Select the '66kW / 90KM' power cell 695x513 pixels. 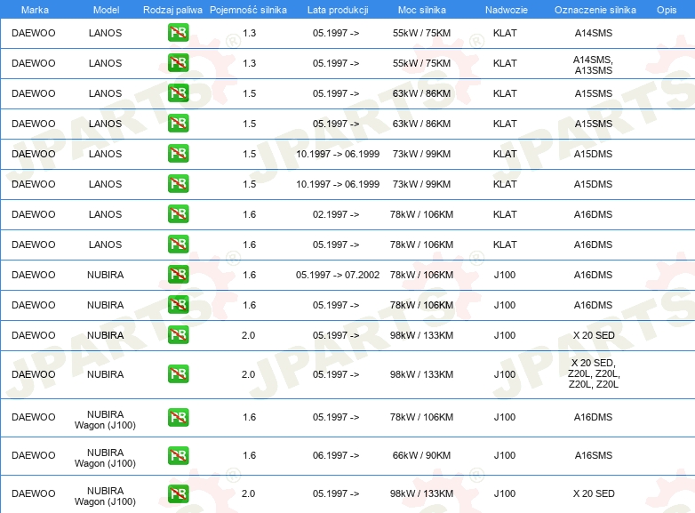(421, 455)
